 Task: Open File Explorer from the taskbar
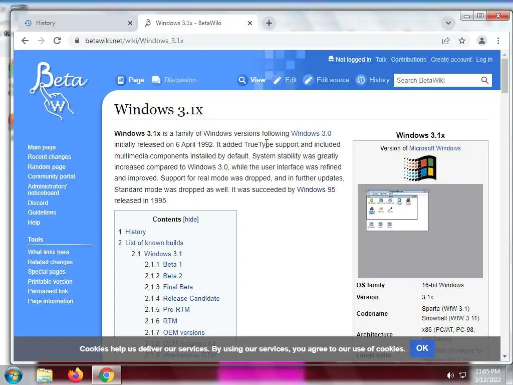click(x=45, y=375)
